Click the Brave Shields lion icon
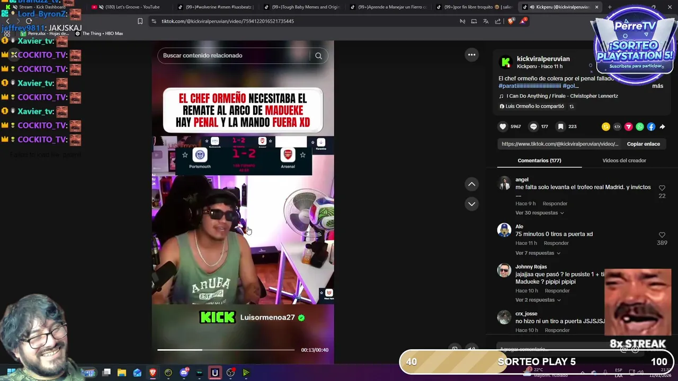The image size is (678, 381). click(x=511, y=21)
